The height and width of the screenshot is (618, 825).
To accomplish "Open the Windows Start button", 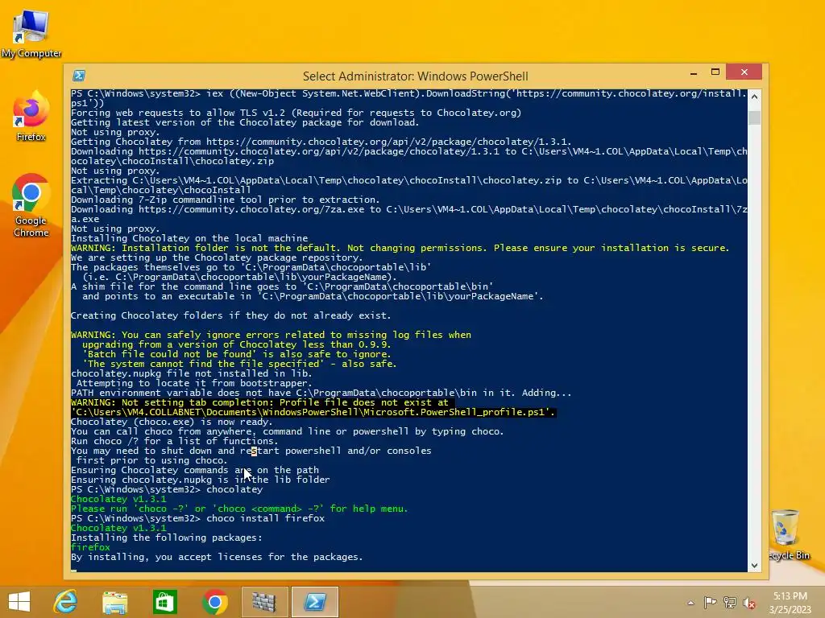I will 19,602.
